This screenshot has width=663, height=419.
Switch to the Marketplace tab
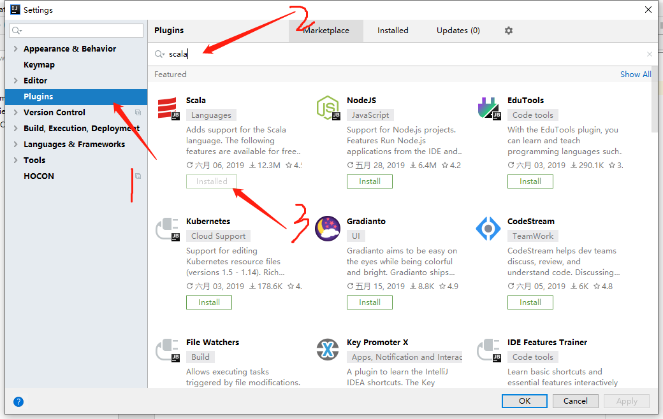click(326, 31)
